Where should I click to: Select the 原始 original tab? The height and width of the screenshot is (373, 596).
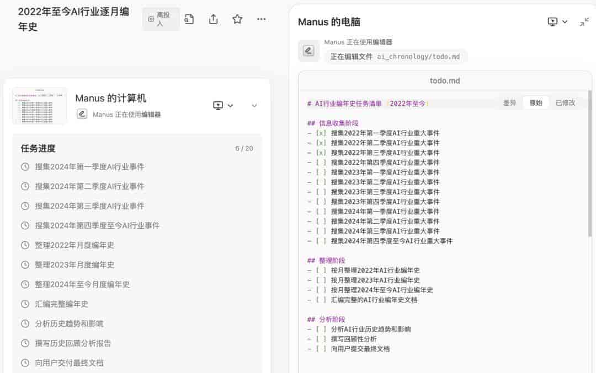535,103
